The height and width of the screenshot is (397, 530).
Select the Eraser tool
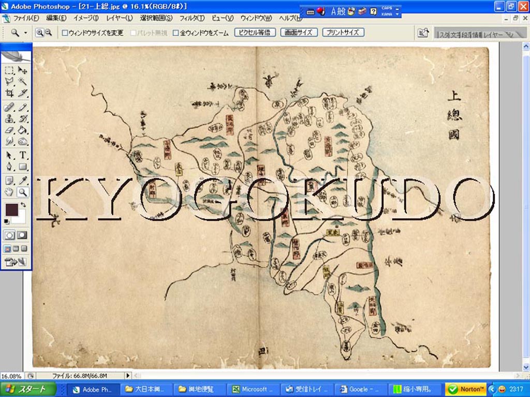point(9,130)
